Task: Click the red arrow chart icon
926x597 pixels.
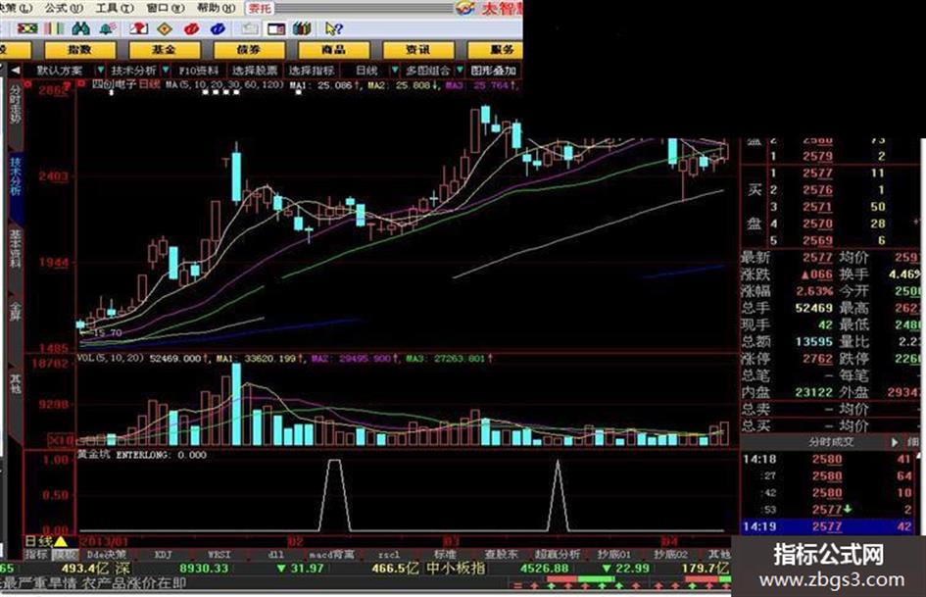Action: coord(139,28)
